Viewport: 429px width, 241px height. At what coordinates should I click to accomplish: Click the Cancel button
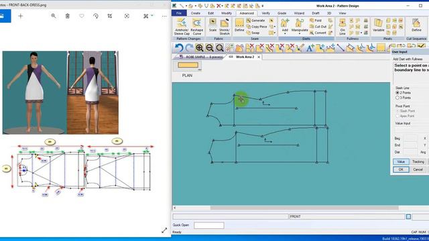(418, 169)
